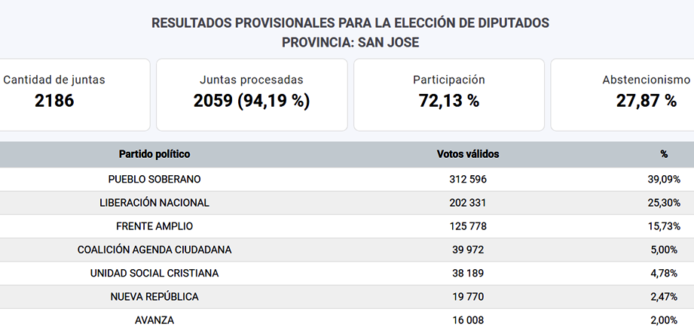Click the Cantidad de juntas card
This screenshot has width=694, height=330.
point(75,95)
